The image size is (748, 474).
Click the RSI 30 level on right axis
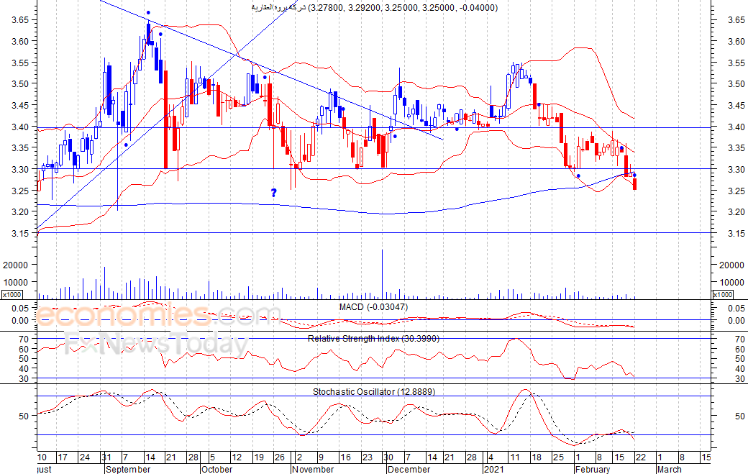tap(740, 378)
